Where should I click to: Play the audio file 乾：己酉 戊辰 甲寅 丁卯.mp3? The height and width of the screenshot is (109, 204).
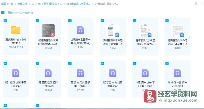16,73
